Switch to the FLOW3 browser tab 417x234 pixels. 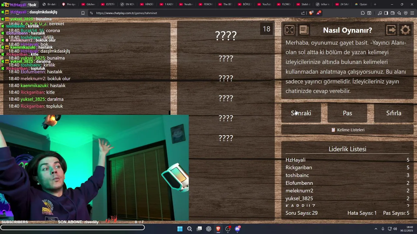[284, 4]
